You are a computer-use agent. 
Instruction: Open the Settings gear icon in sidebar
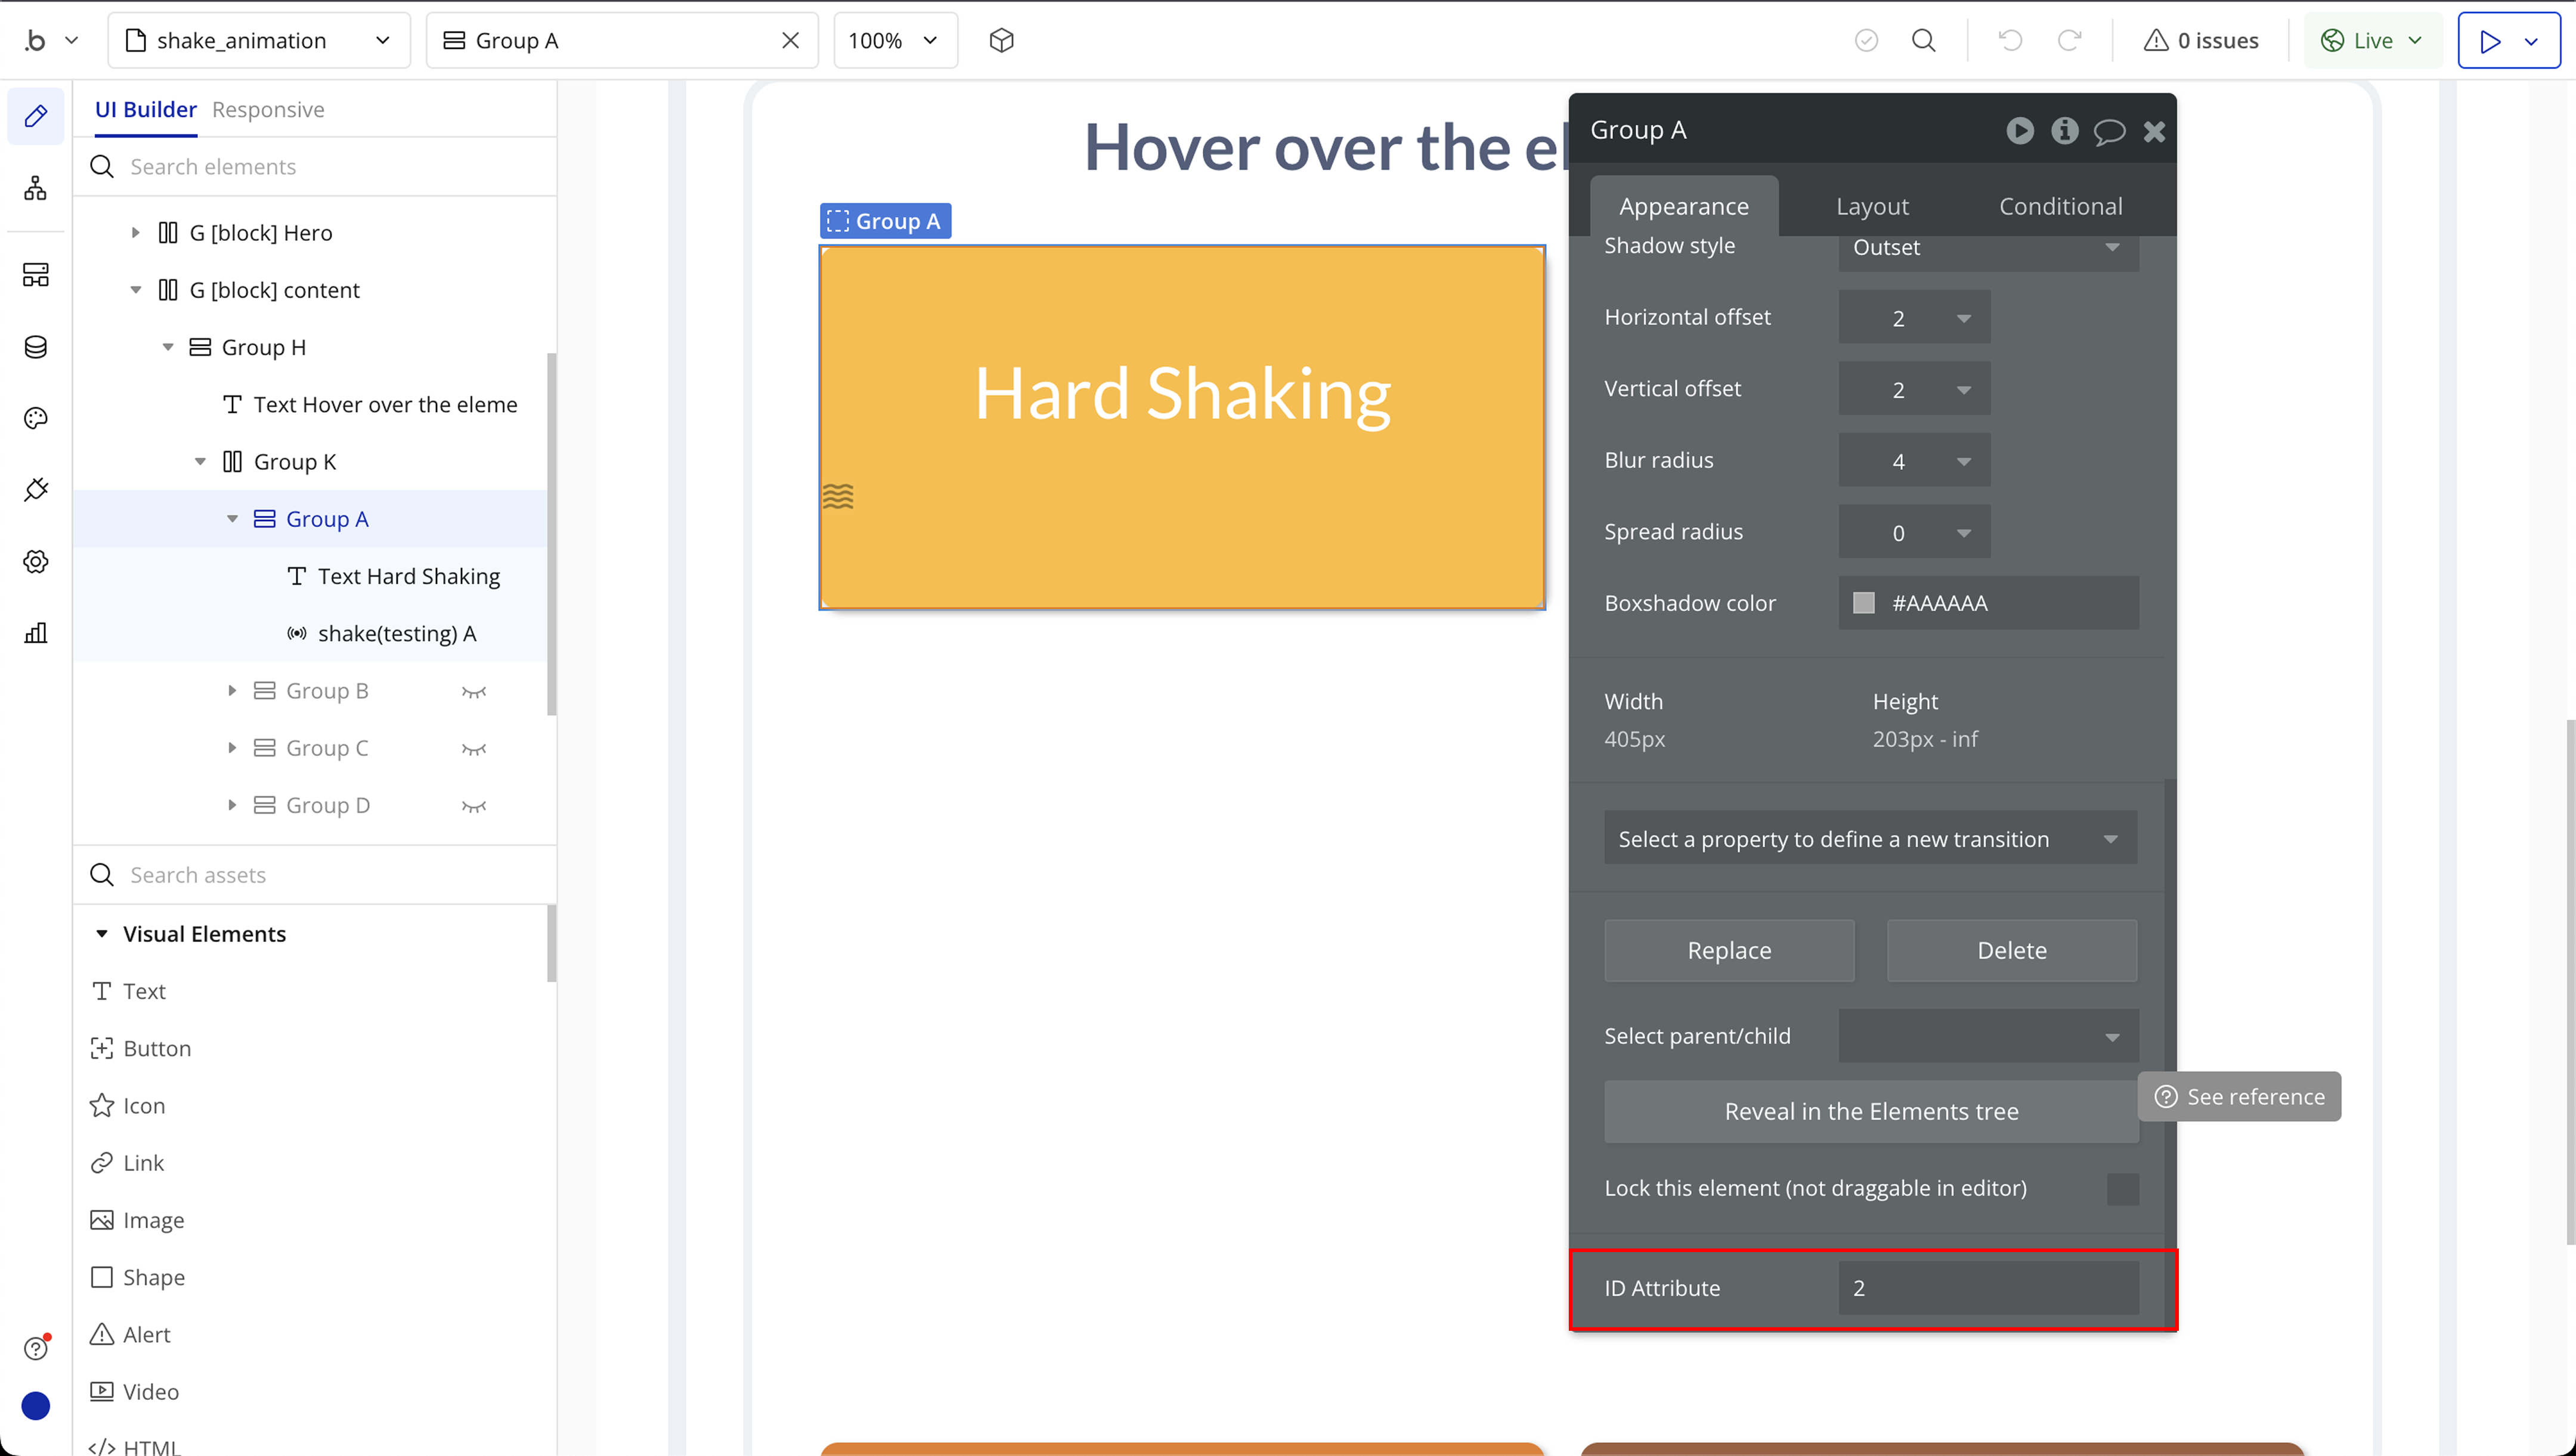click(36, 561)
